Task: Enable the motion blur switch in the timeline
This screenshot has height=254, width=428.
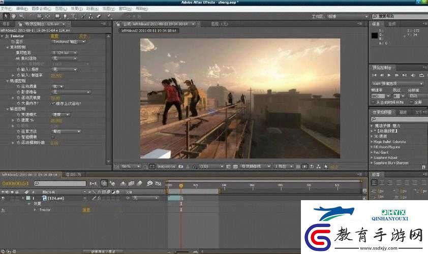Action: point(139,183)
